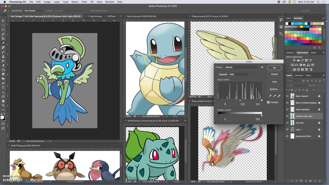Hide the Flat Color layer
The height and width of the screenshot is (185, 329).
pyautogui.click(x=287, y=123)
